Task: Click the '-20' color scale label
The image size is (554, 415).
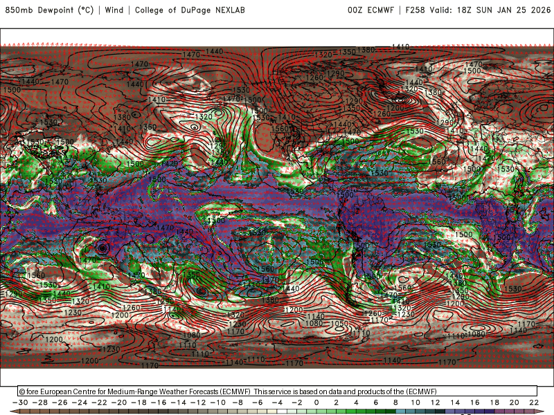Action: pos(118,403)
